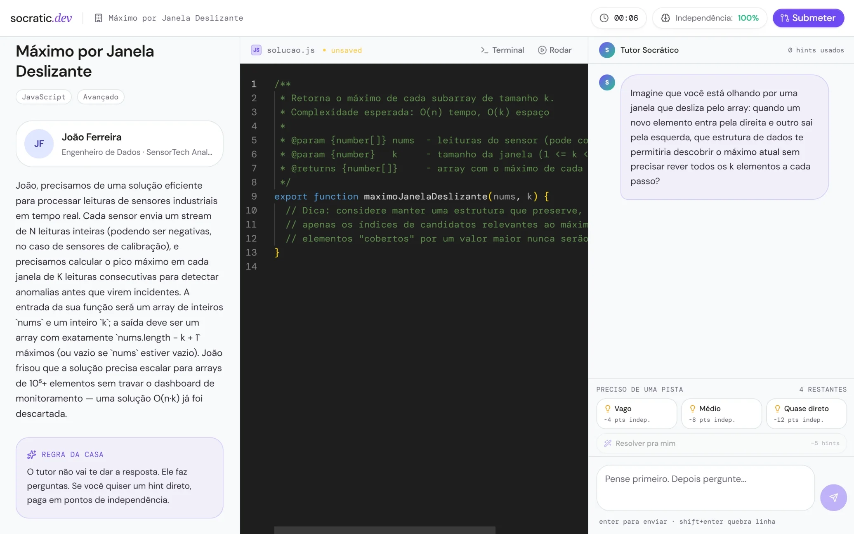The width and height of the screenshot is (854, 534).
Task: Click the lightbulb icon on Quase direto
Action: click(x=778, y=409)
